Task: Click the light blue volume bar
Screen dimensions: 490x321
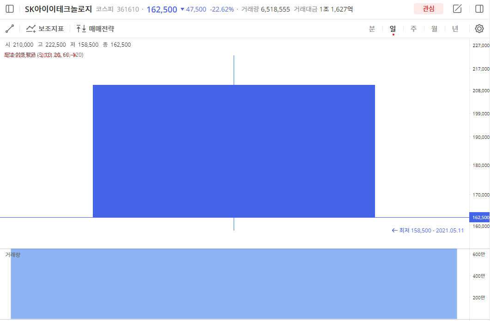Action: [234, 284]
